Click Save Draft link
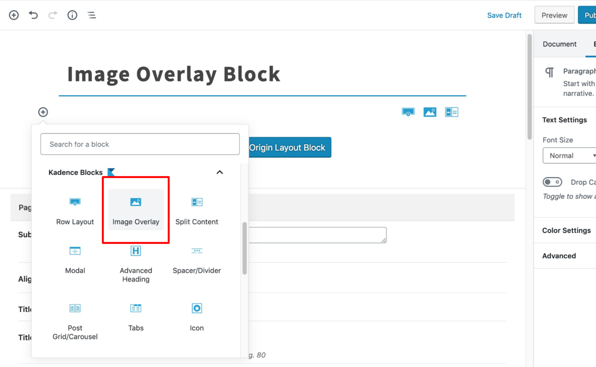Image resolution: width=596 pixels, height=367 pixels. click(x=504, y=15)
